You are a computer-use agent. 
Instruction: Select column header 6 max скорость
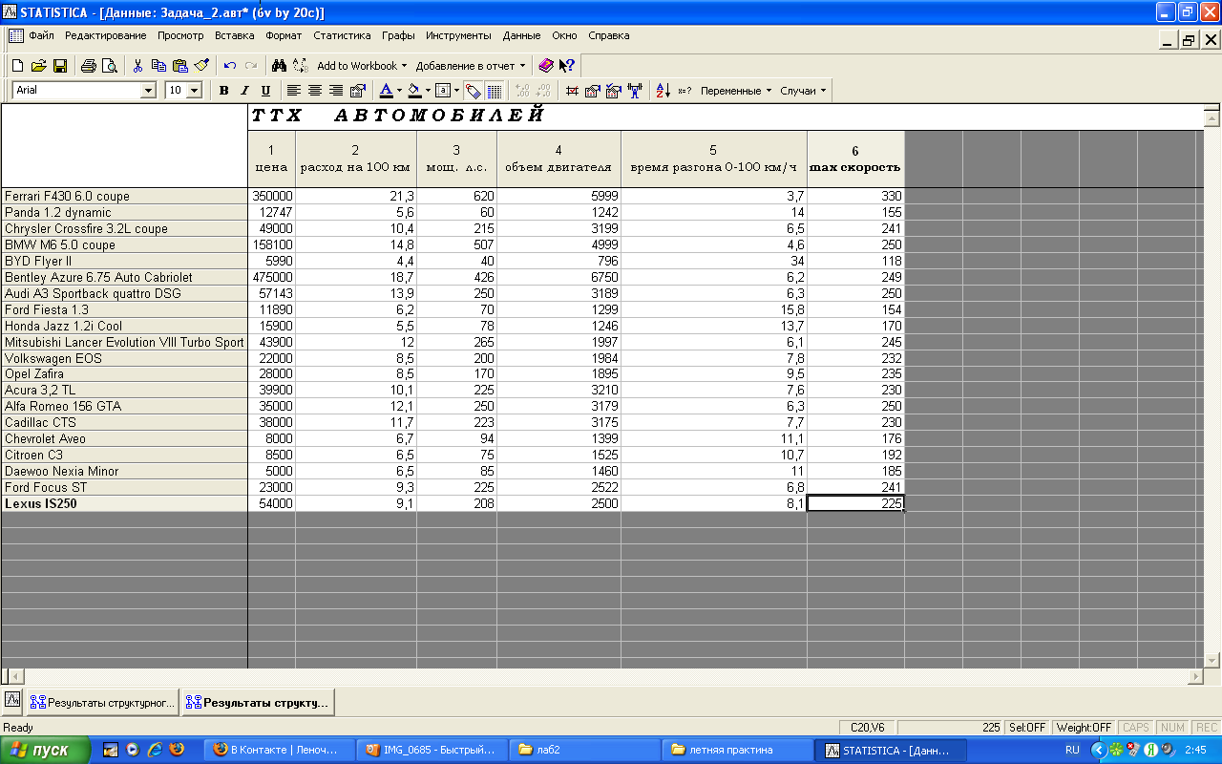pyautogui.click(x=855, y=159)
